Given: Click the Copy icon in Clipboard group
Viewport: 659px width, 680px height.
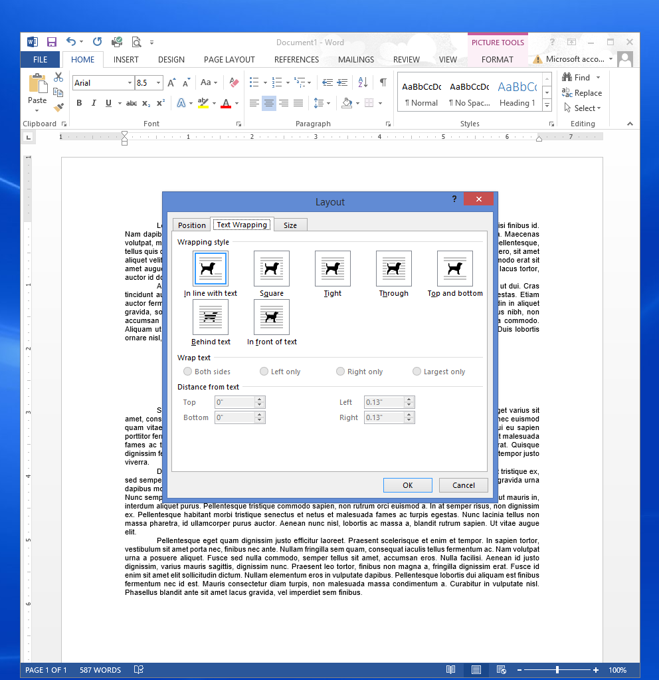Looking at the screenshot, I should tap(58, 92).
